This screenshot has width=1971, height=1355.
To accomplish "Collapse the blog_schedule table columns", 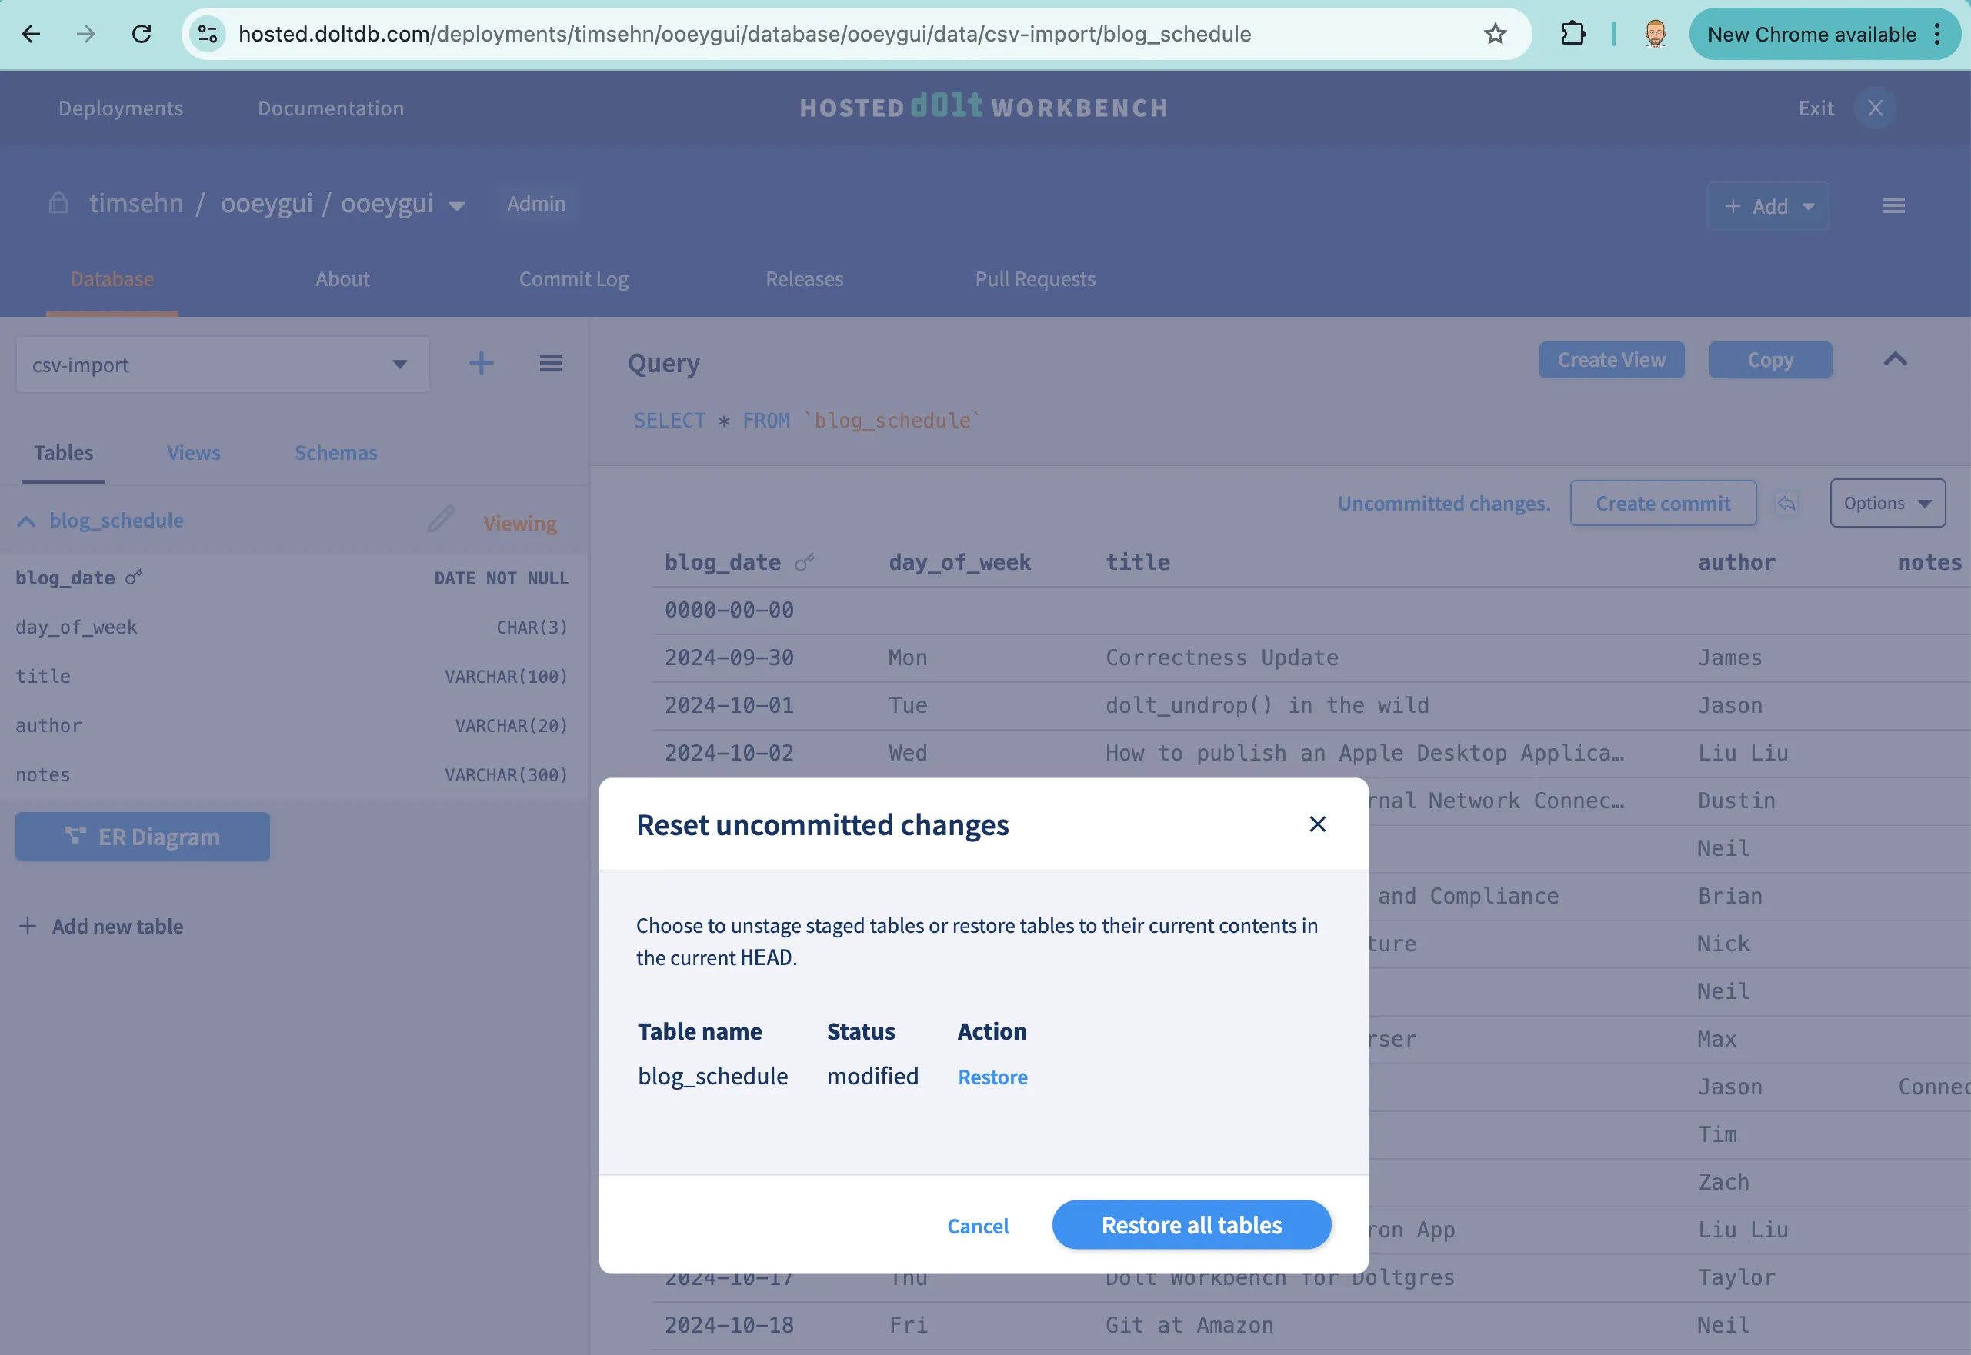I will click(26, 521).
